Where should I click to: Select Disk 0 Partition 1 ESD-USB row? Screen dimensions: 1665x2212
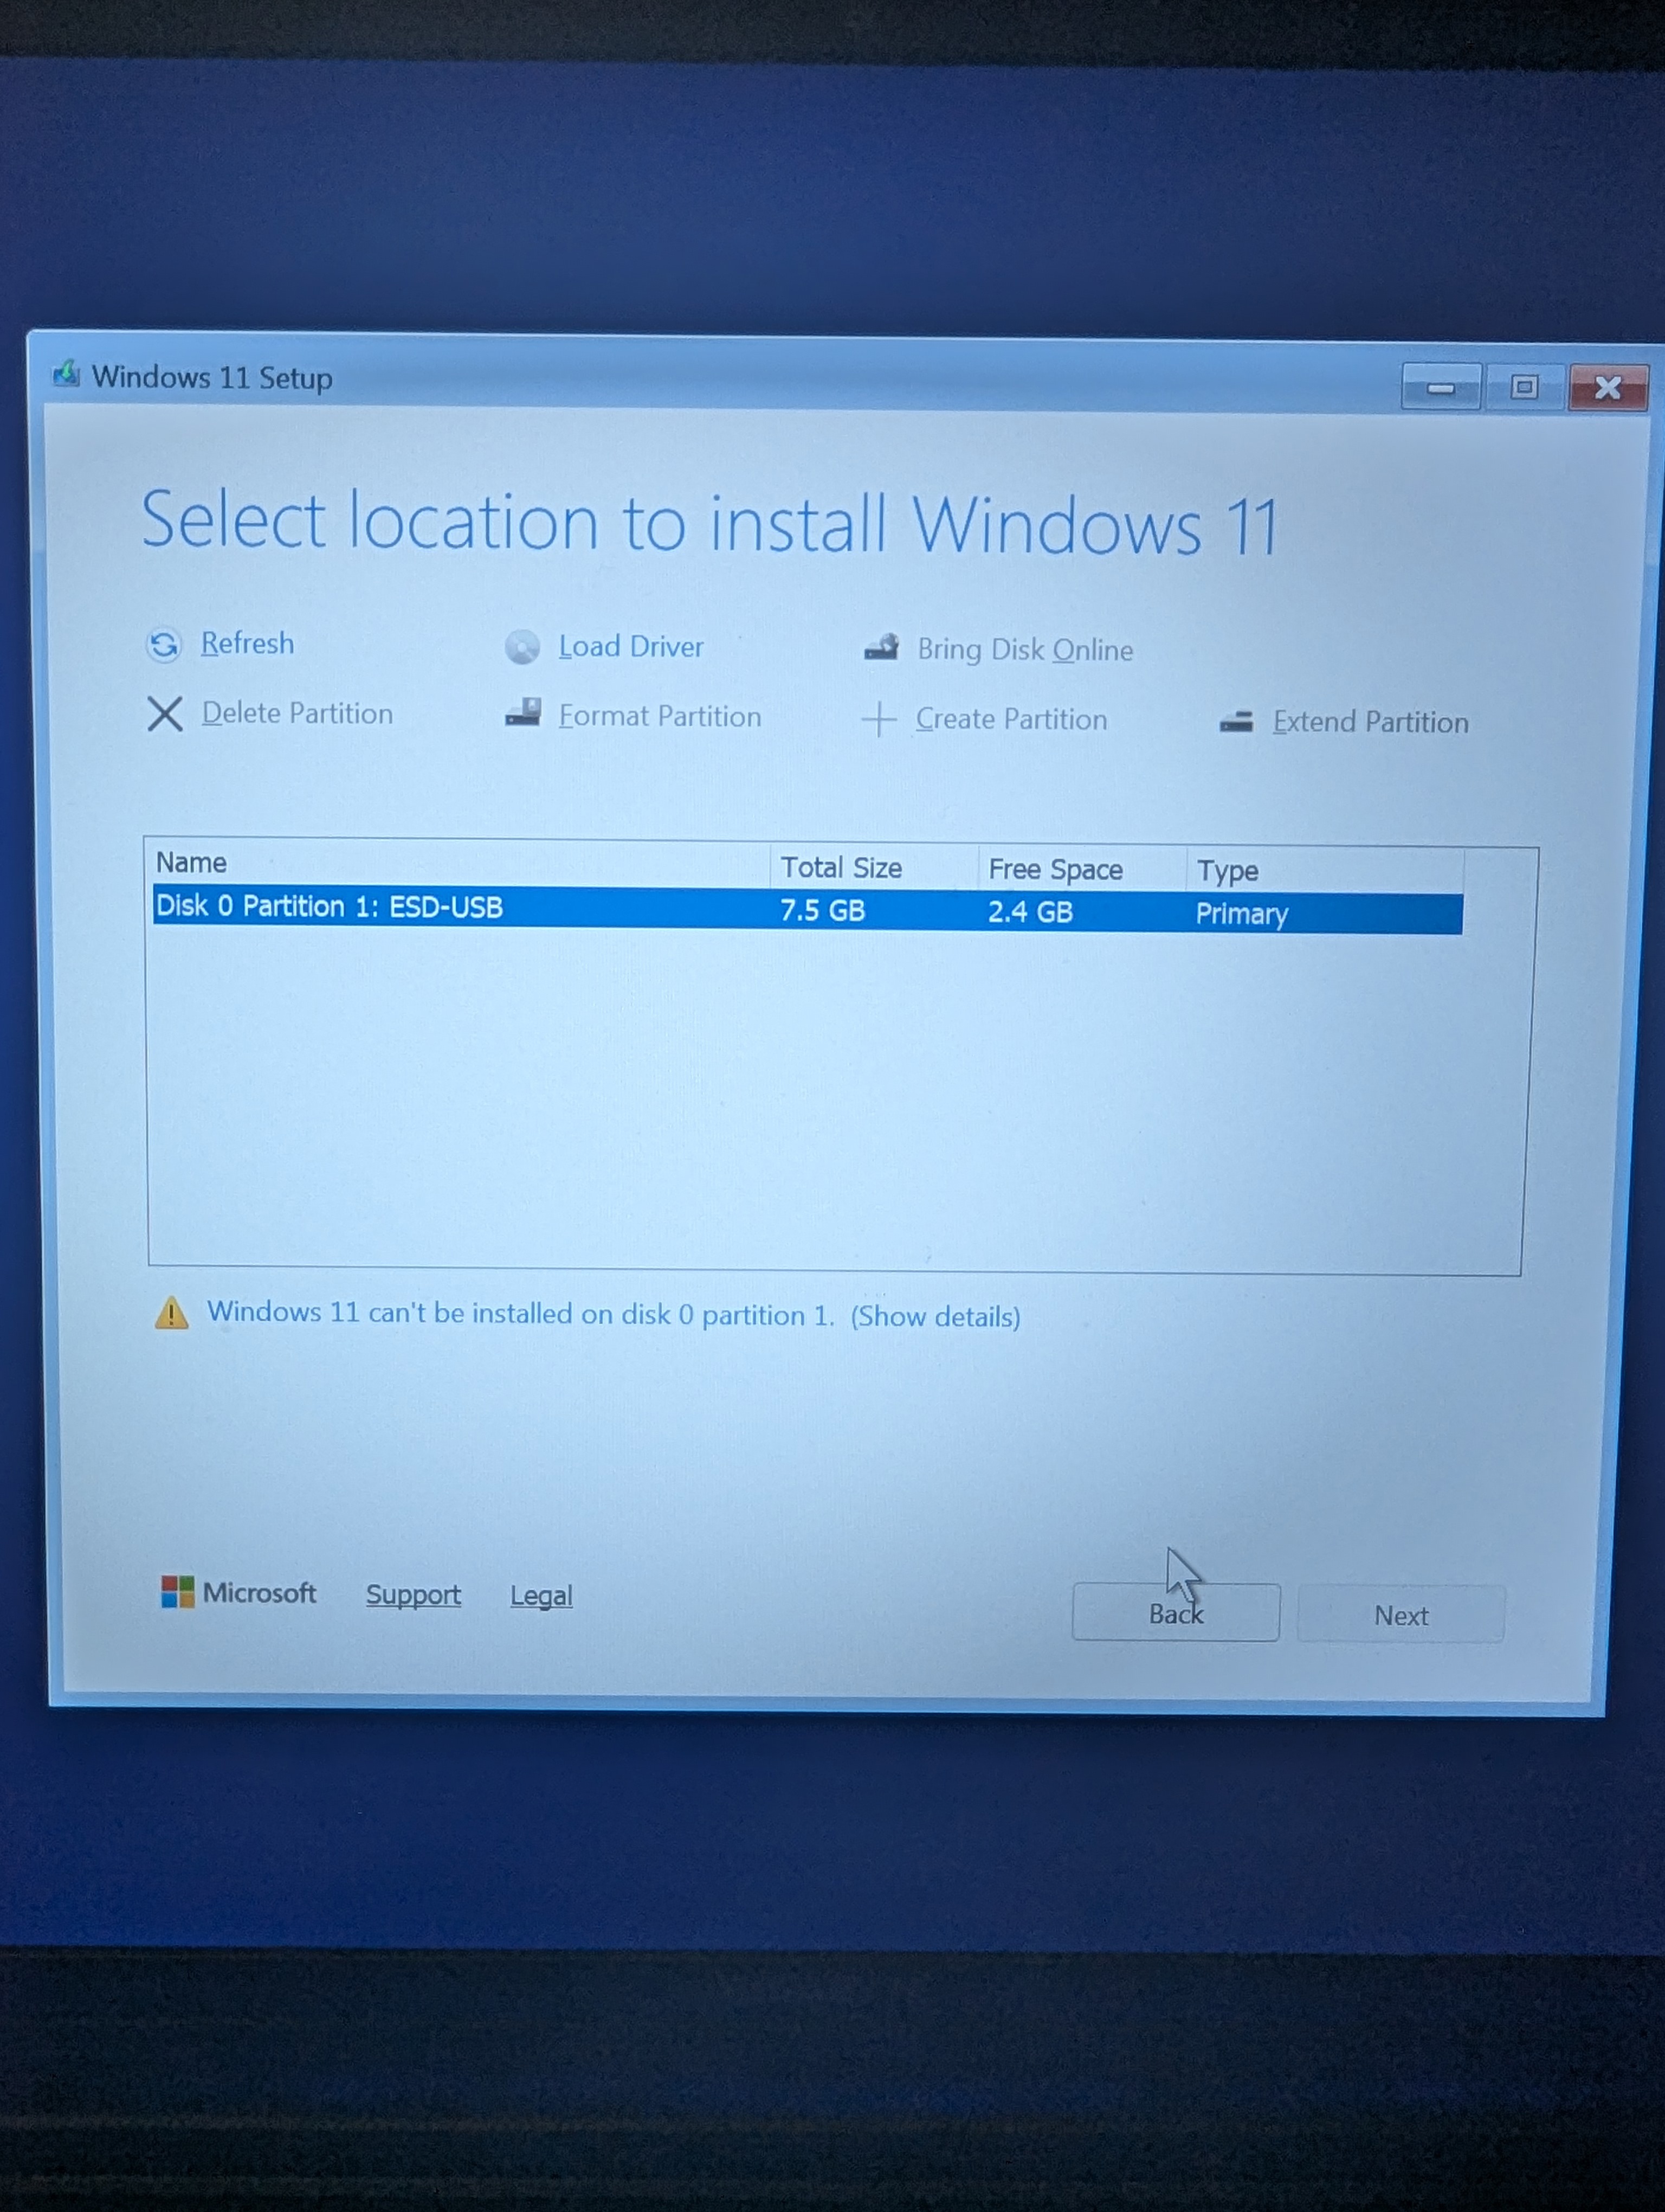(330, 907)
